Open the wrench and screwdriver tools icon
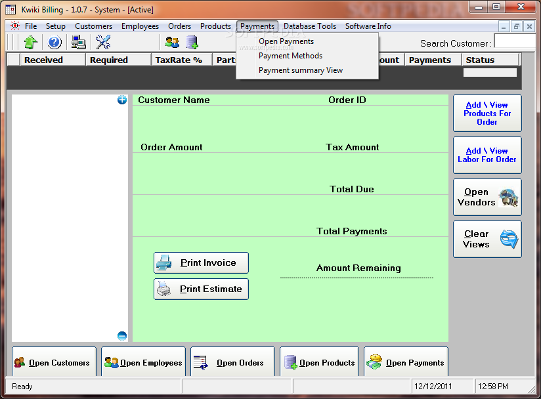This screenshot has width=541, height=399. pyautogui.click(x=103, y=43)
